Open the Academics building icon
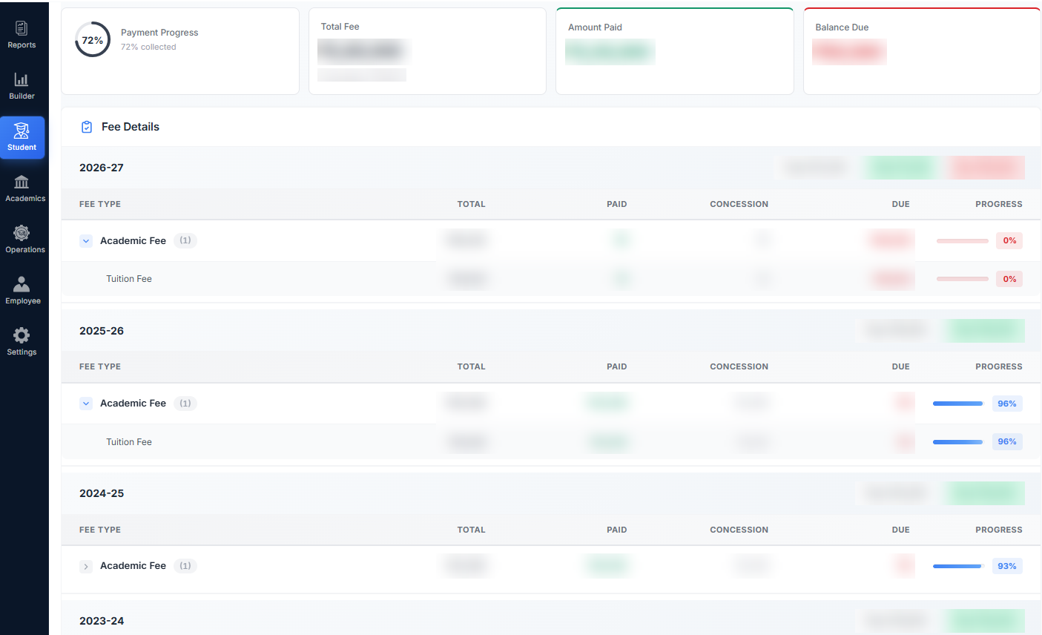 (22, 182)
